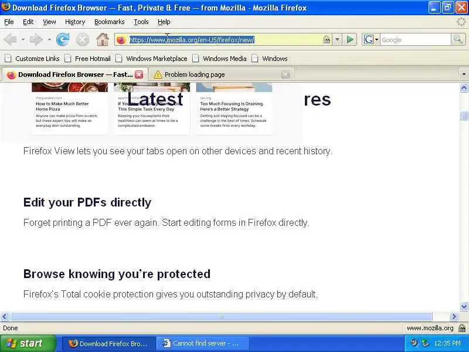Click the horizontal scrollbar left arrow

pos(5,316)
